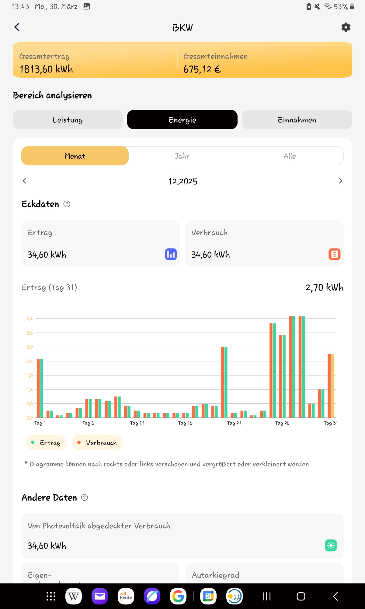Switch period to Jahr
This screenshot has height=609, width=365.
pyautogui.click(x=182, y=156)
